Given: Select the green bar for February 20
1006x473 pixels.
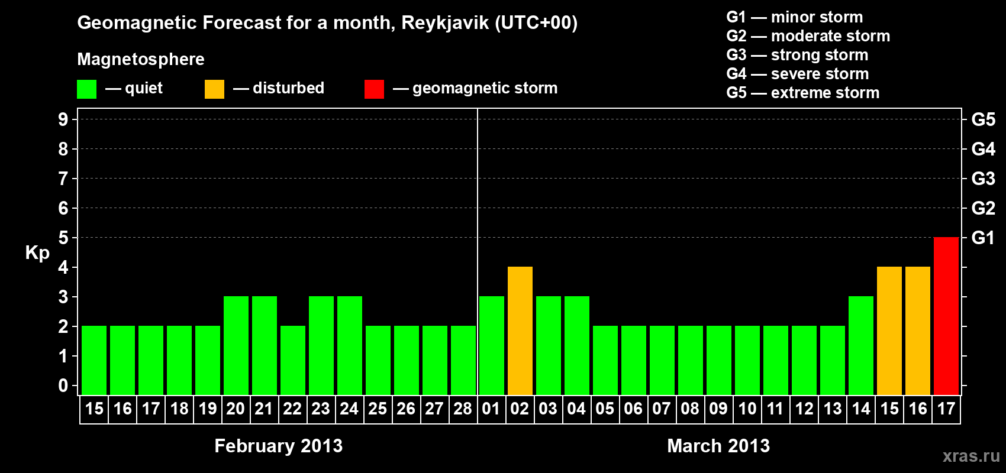Looking at the screenshot, I should (x=236, y=345).
